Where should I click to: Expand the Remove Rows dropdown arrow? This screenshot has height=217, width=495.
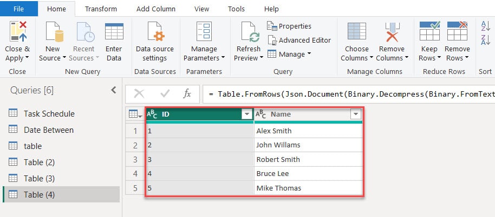click(467, 58)
